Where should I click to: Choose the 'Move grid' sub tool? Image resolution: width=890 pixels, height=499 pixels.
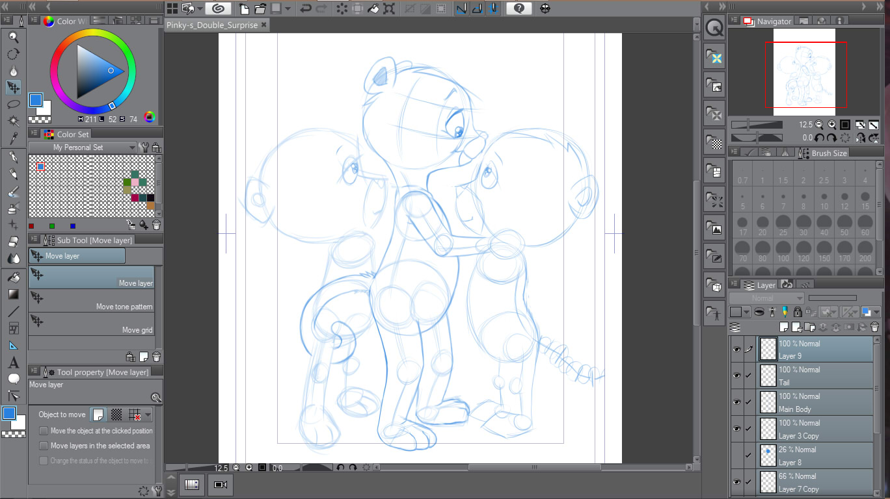pos(91,324)
